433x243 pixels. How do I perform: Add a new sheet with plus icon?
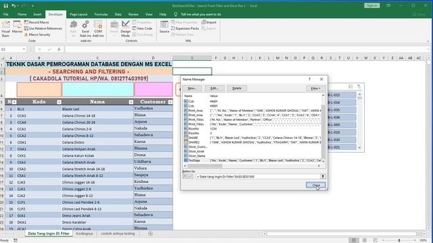click(x=150, y=234)
